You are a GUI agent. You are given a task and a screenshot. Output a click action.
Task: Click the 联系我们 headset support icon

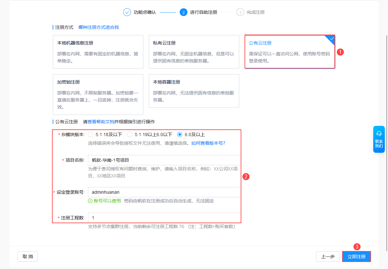tap(379, 133)
